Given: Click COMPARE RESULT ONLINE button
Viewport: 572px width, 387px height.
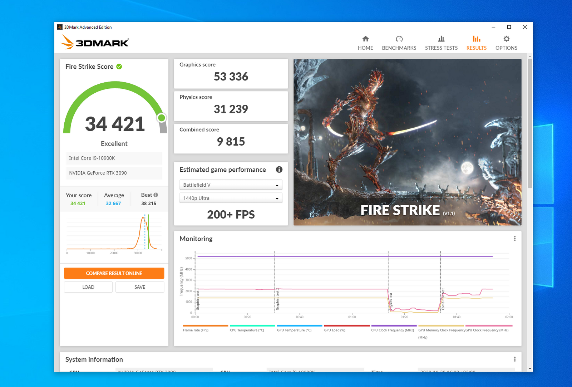Looking at the screenshot, I should click(x=114, y=273).
